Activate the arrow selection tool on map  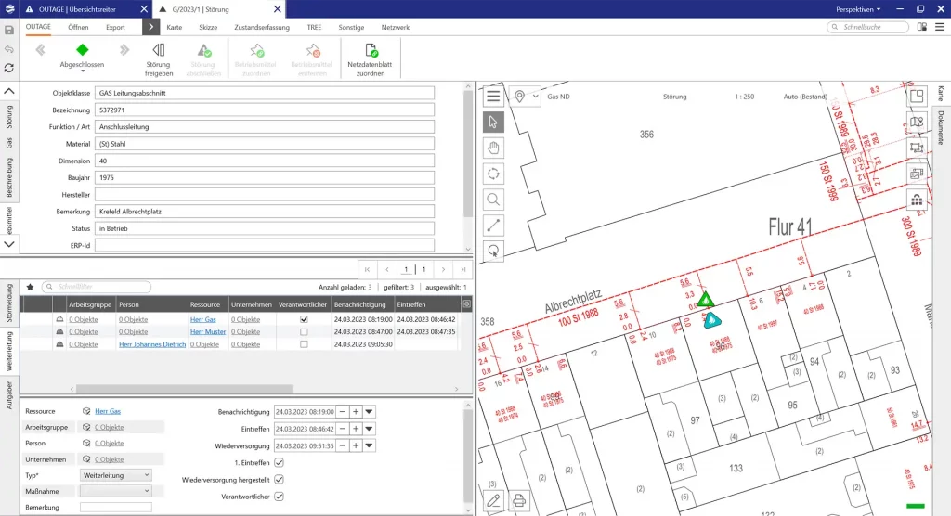pos(494,122)
